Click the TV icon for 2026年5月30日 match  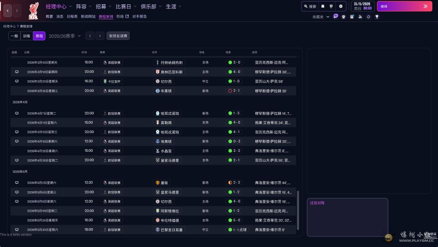pyautogui.click(x=17, y=229)
